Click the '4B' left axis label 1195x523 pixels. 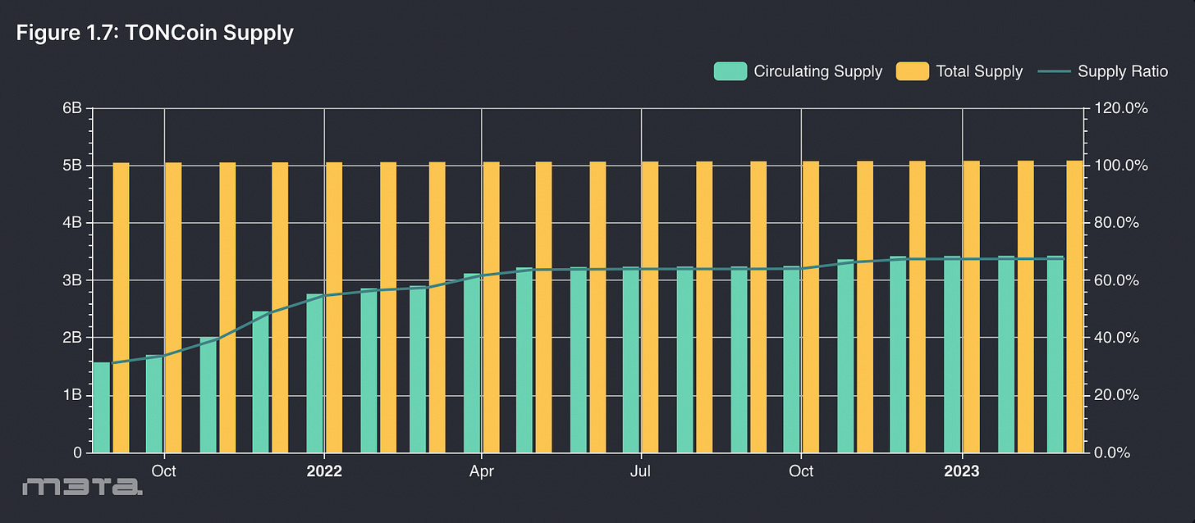pyautogui.click(x=72, y=223)
